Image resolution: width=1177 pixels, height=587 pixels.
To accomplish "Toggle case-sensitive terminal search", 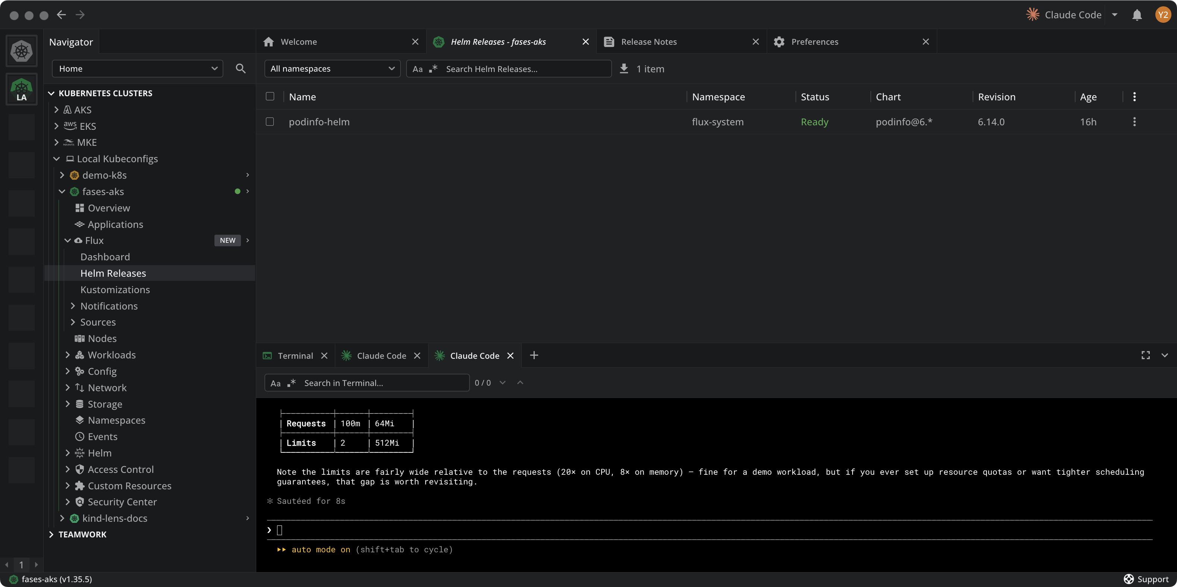I will point(276,383).
